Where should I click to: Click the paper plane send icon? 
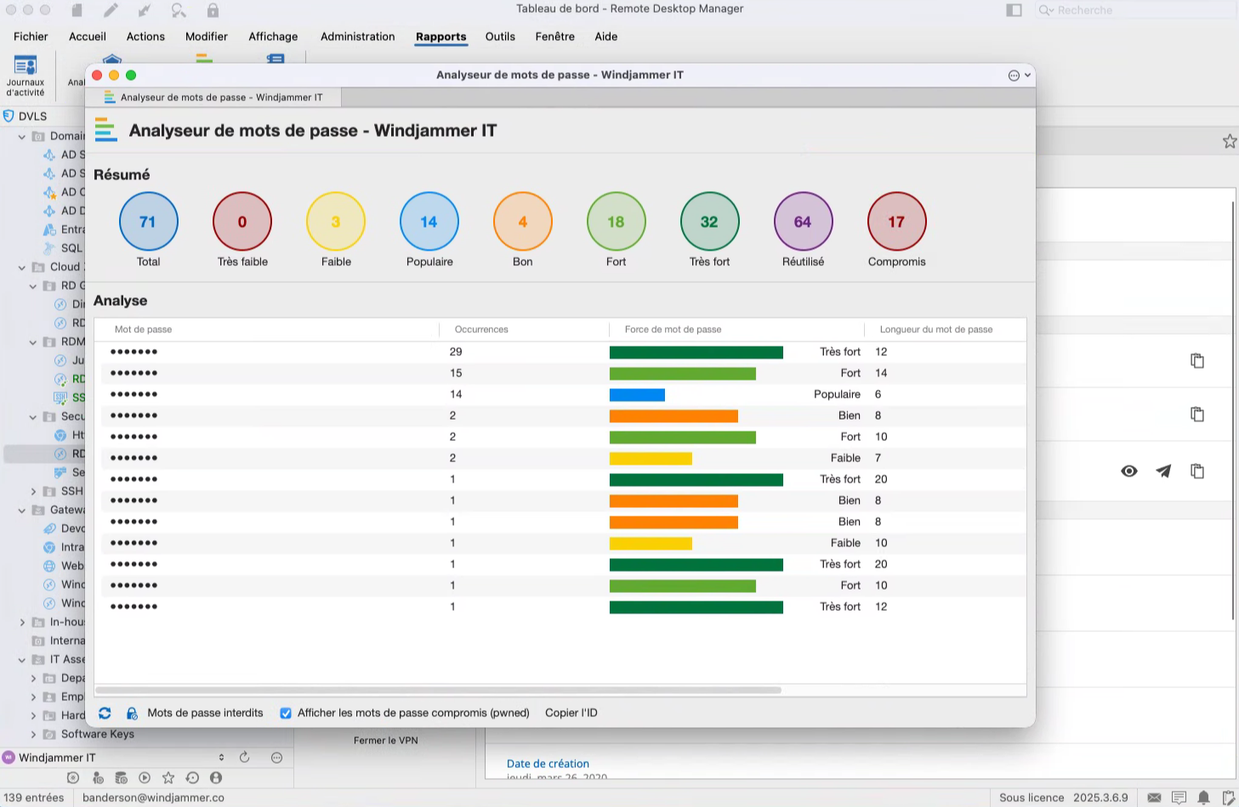[1163, 471]
